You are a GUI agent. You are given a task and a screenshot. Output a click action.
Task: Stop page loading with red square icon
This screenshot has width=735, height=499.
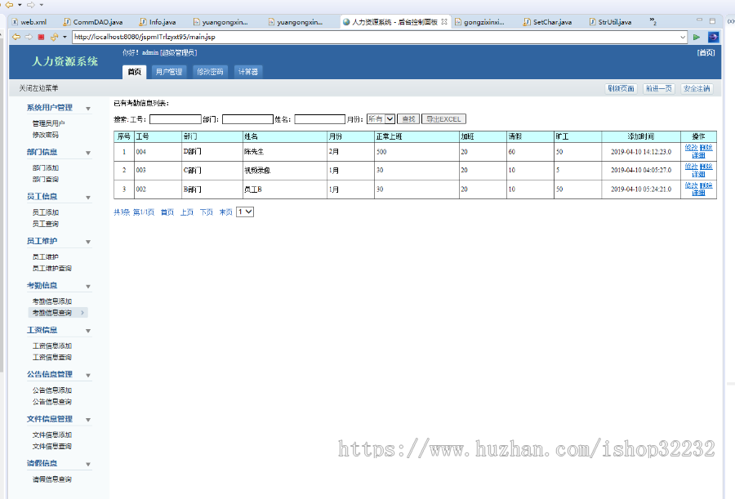click(42, 37)
